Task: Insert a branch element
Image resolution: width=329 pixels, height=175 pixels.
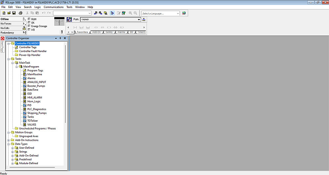Action: pos(81,27)
